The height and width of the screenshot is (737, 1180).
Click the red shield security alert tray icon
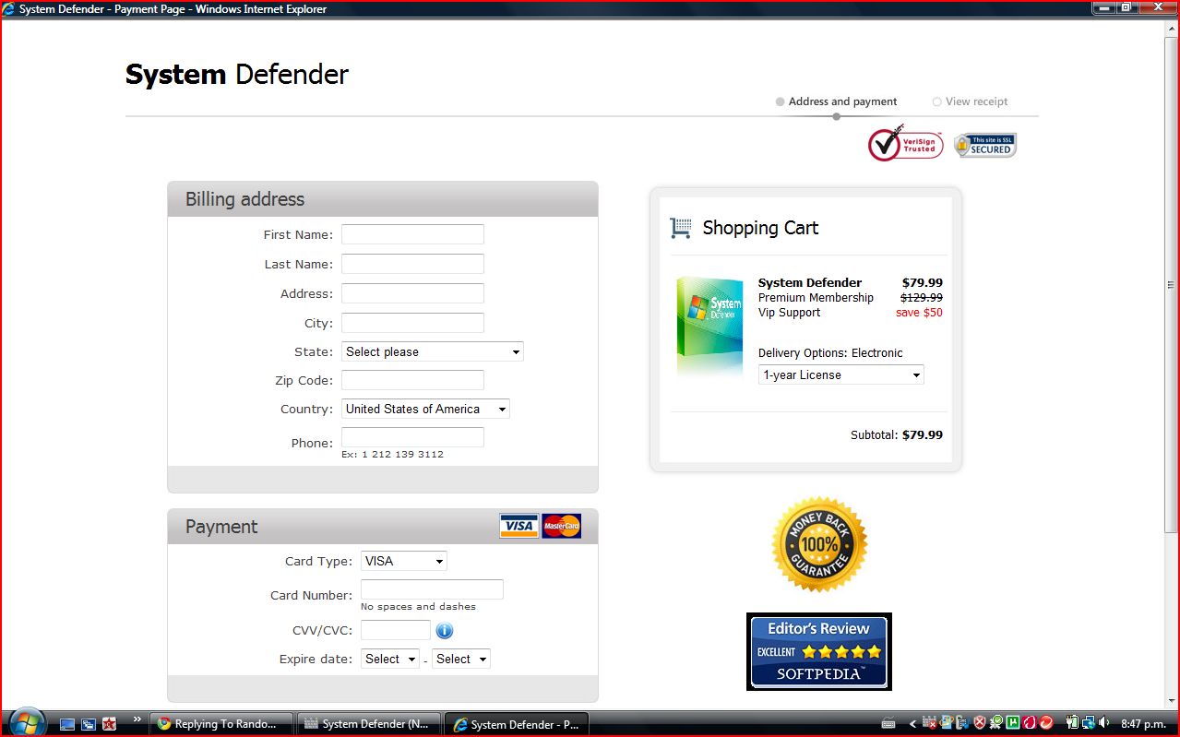pos(980,724)
